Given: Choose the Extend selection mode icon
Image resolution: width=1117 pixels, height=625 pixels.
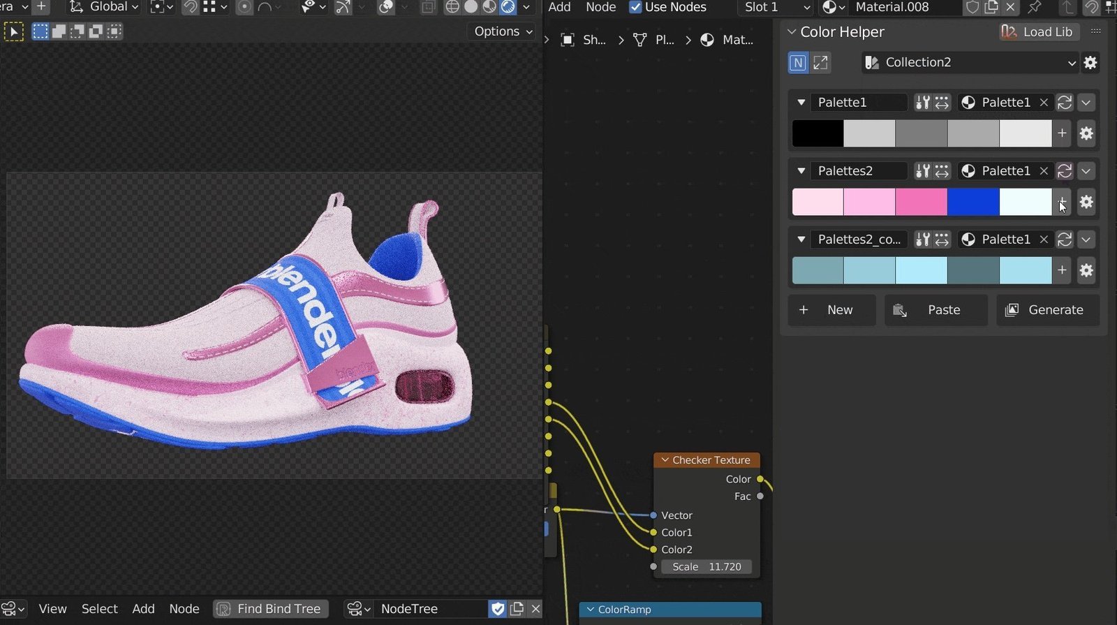Looking at the screenshot, I should 59,31.
